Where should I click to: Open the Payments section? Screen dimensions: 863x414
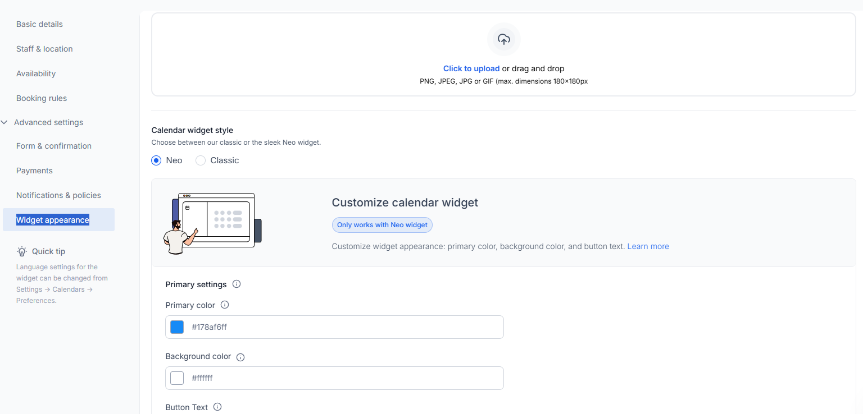coord(34,171)
